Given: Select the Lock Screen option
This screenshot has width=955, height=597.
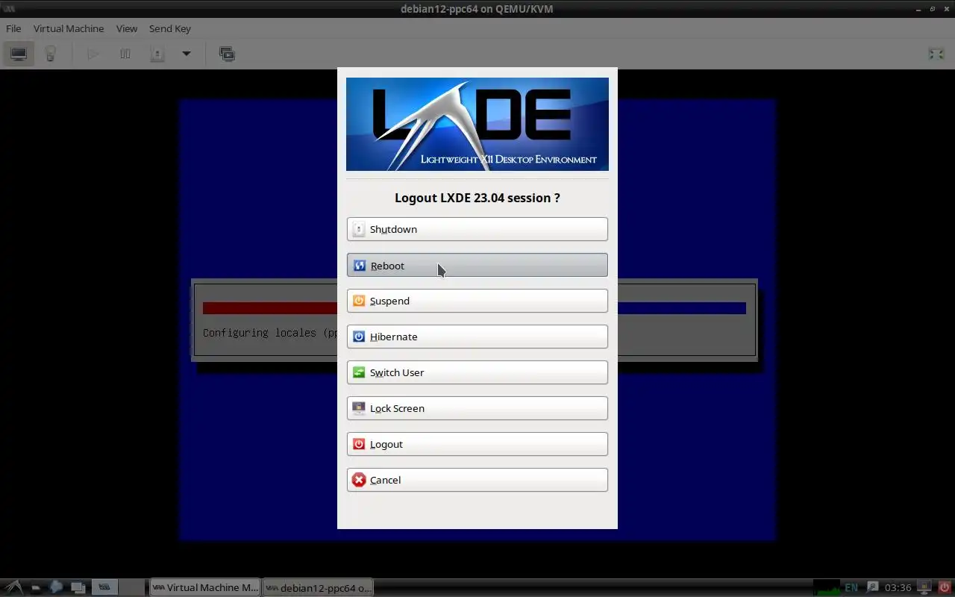Looking at the screenshot, I should [x=477, y=408].
